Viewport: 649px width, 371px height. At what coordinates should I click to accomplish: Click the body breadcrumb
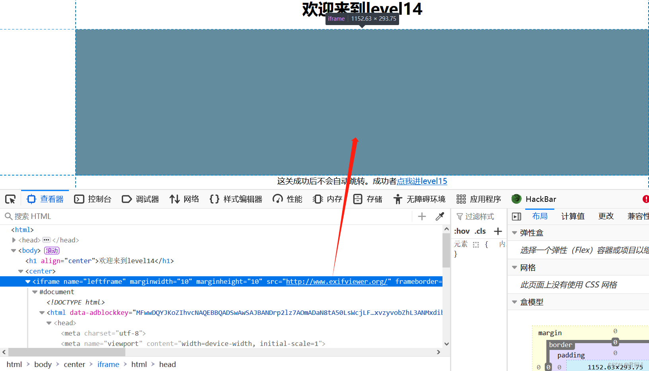click(x=43, y=364)
